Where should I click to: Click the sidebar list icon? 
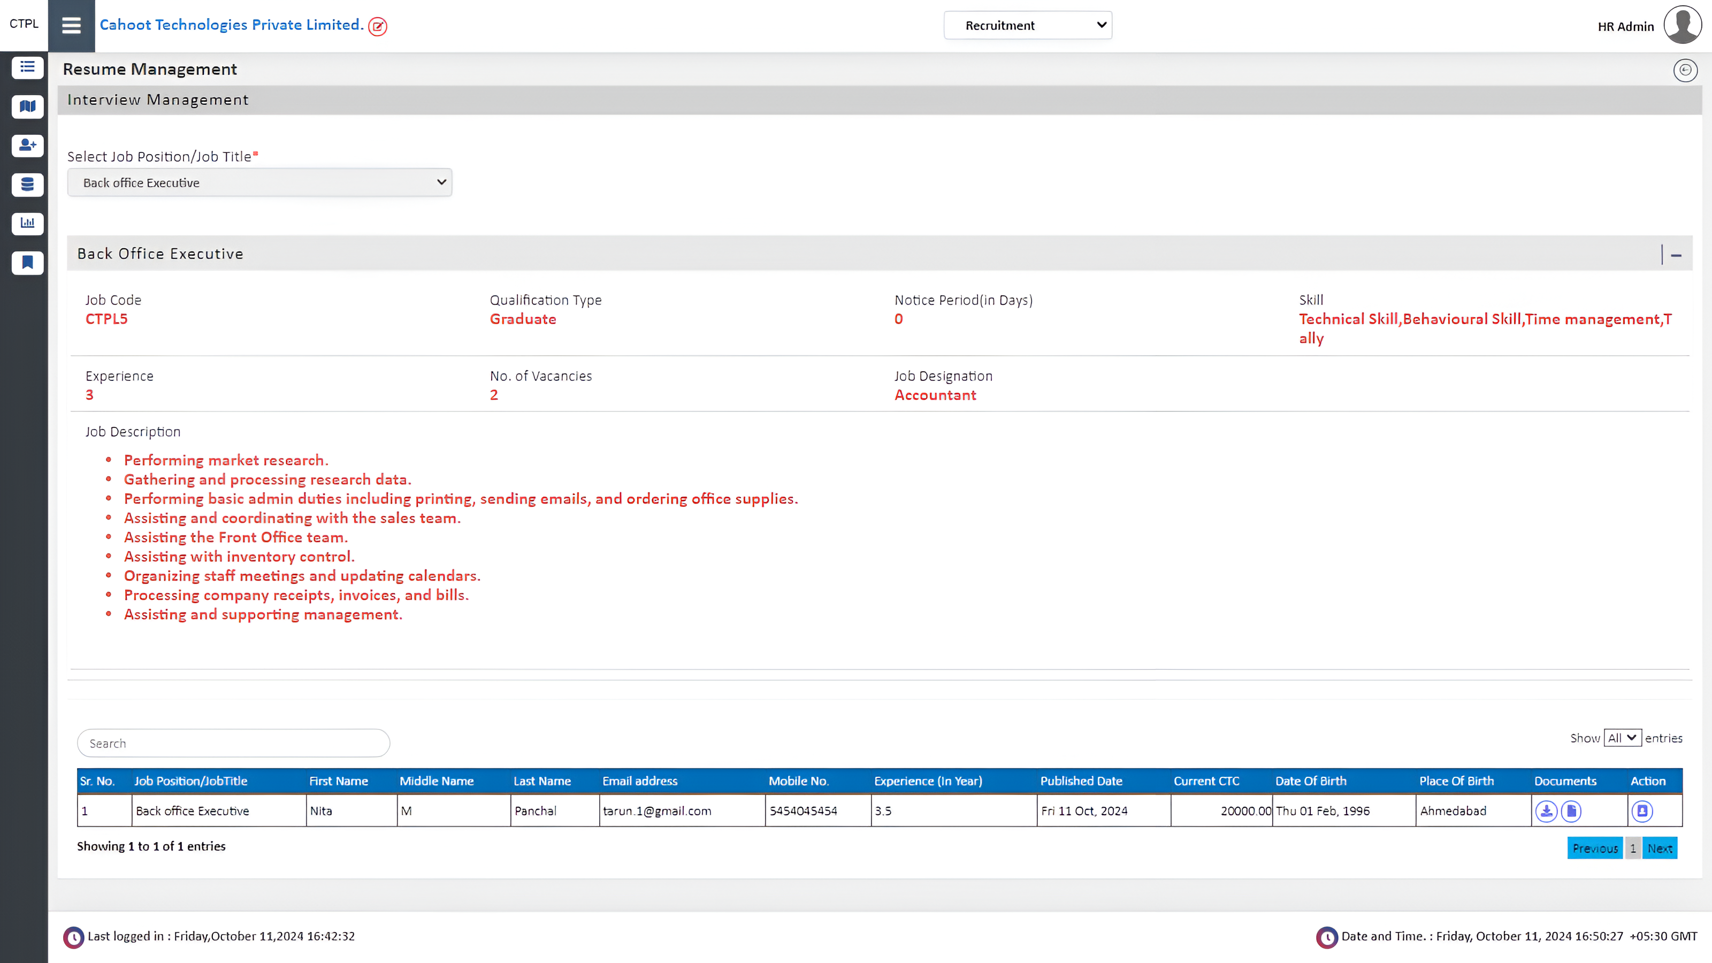(27, 67)
